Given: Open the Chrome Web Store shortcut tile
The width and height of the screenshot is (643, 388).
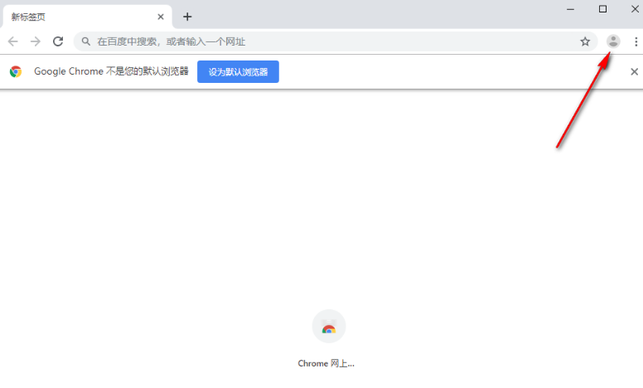Looking at the screenshot, I should (328, 327).
